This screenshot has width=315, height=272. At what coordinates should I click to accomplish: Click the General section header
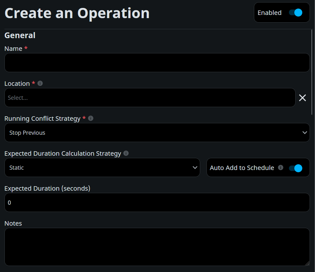(x=20, y=35)
